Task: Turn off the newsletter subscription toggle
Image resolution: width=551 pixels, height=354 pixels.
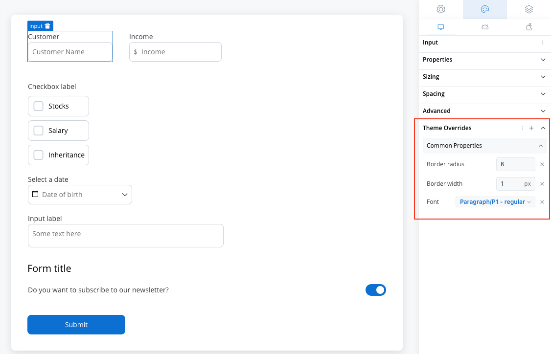Action: click(x=376, y=290)
